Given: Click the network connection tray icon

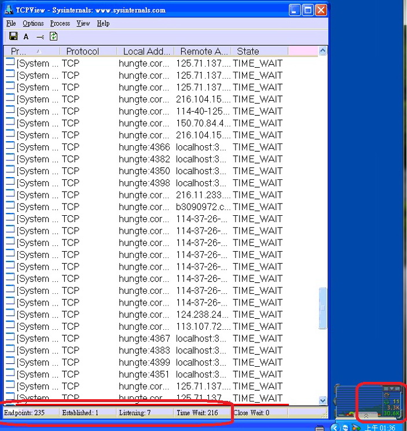Looking at the screenshot, I should (356, 428).
